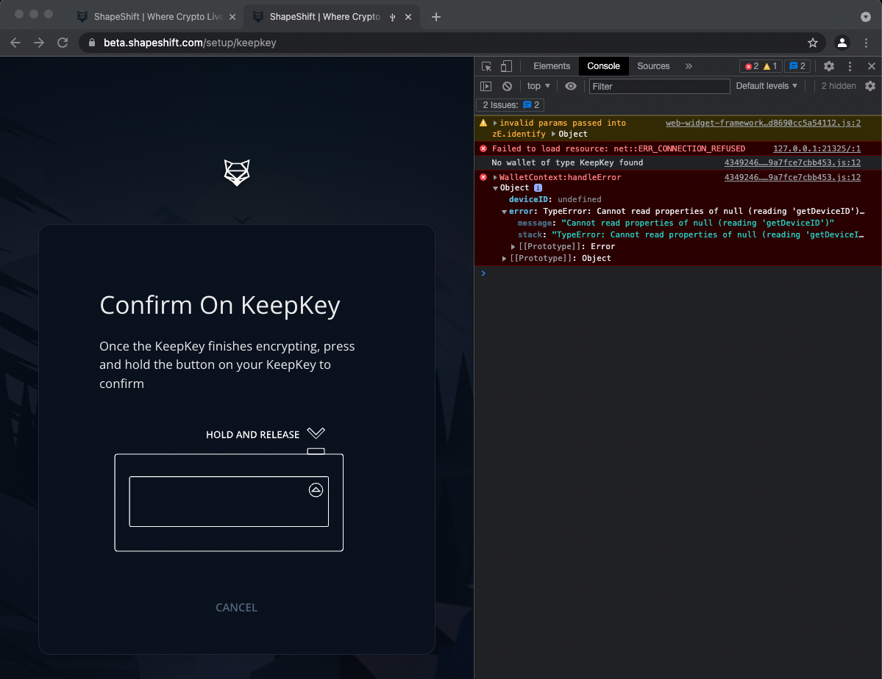Focus the console Filter input
This screenshot has width=882, height=679.
(x=659, y=86)
